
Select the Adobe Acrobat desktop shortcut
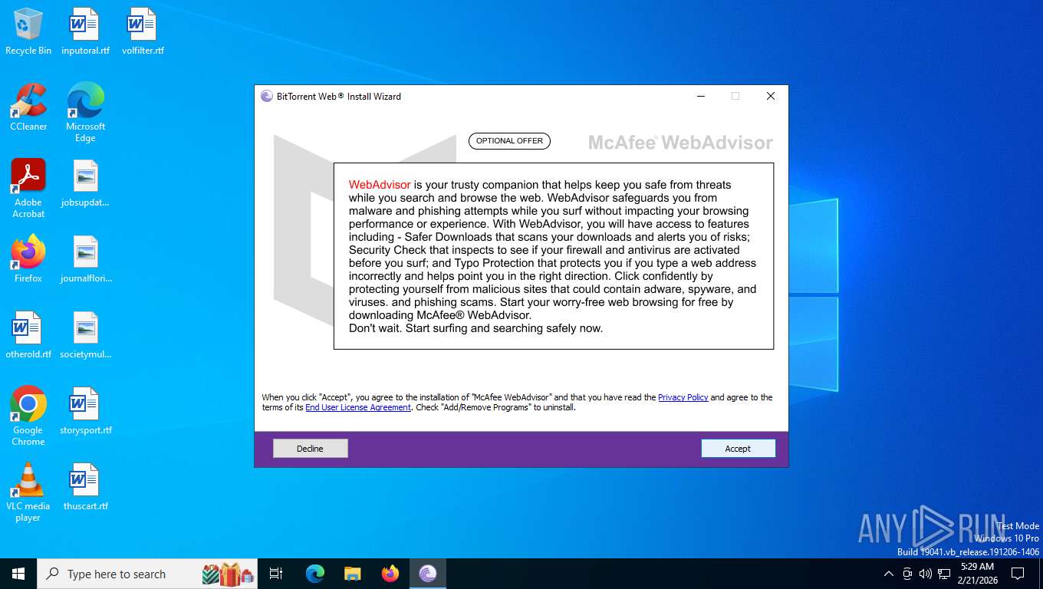point(28,189)
